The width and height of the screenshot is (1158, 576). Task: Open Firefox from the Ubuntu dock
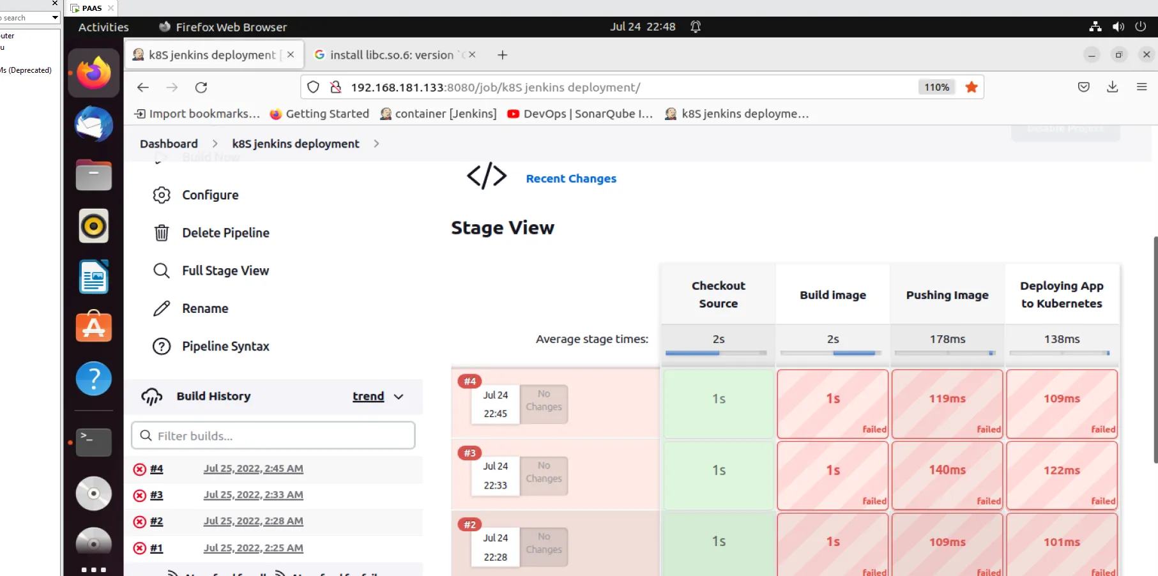[94, 73]
